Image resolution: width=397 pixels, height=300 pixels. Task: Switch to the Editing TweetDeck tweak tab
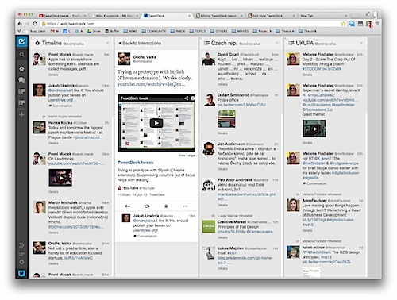(219, 16)
